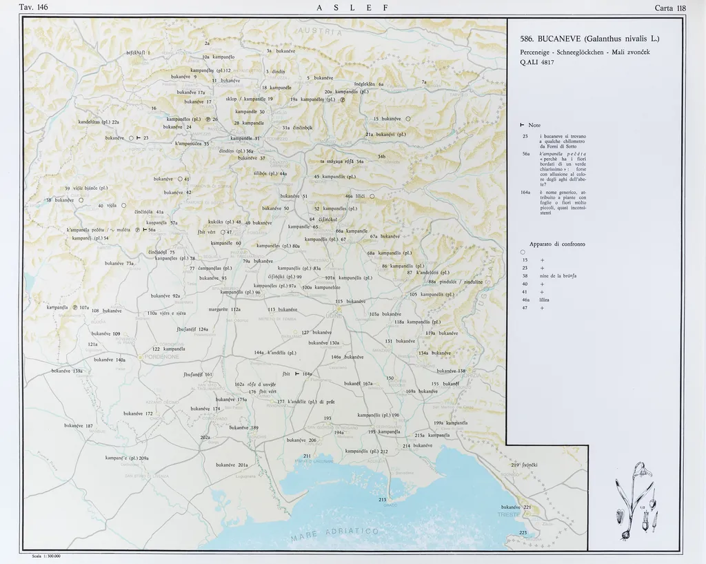The width and height of the screenshot is (706, 564).
Task: Click the snowdrop plant illustration
Action: [636, 502]
